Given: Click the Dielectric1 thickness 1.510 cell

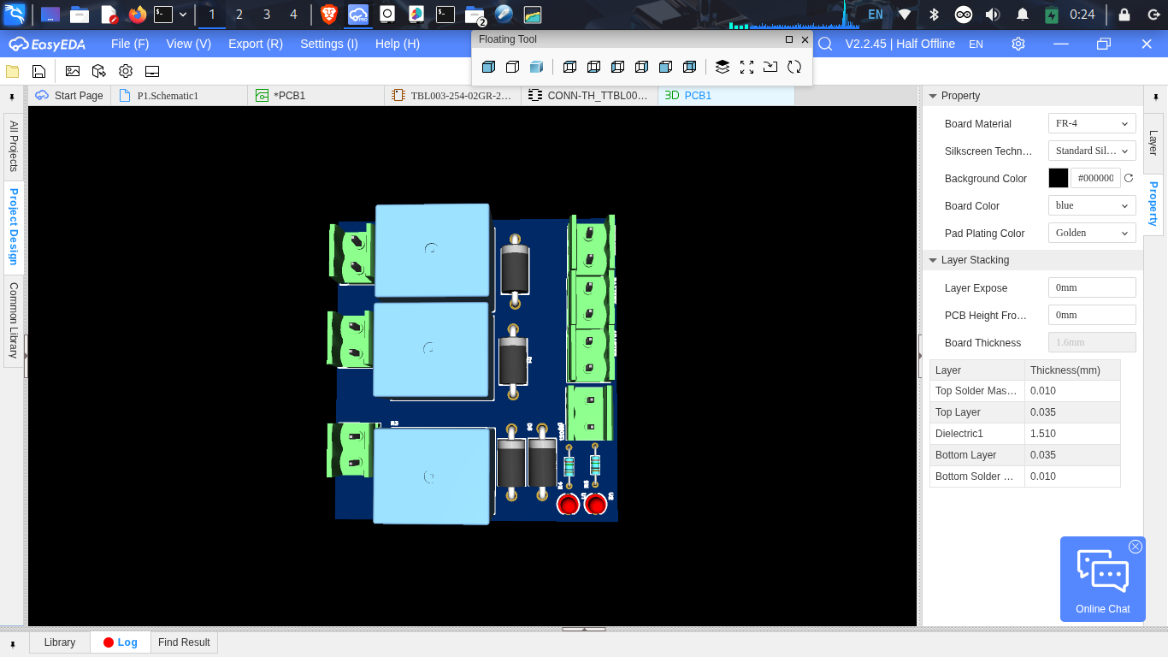Looking at the screenshot, I should (1072, 434).
